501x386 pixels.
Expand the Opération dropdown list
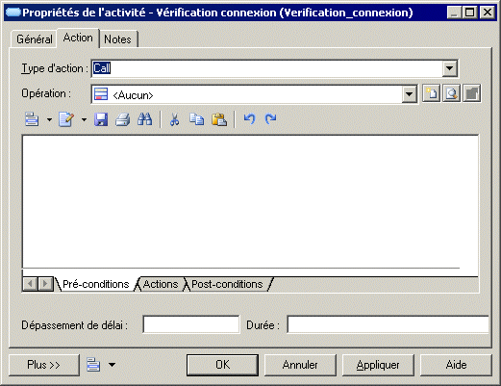pyautogui.click(x=410, y=94)
